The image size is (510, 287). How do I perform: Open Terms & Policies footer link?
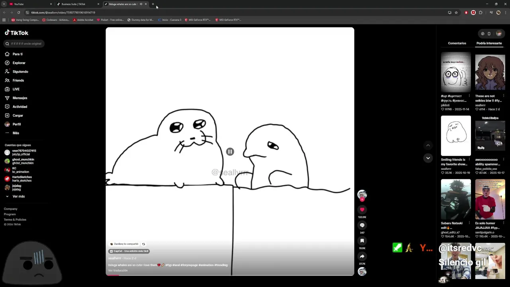[x=15, y=220]
